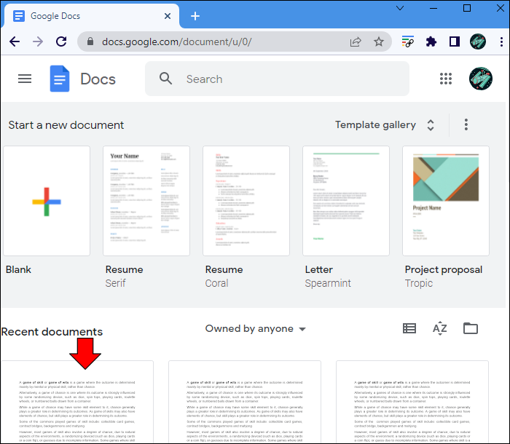Click the 'Blank' label
510x444 pixels.
tap(18, 269)
